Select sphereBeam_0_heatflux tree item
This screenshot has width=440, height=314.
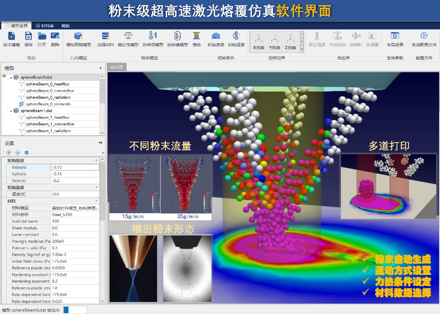click(48, 84)
